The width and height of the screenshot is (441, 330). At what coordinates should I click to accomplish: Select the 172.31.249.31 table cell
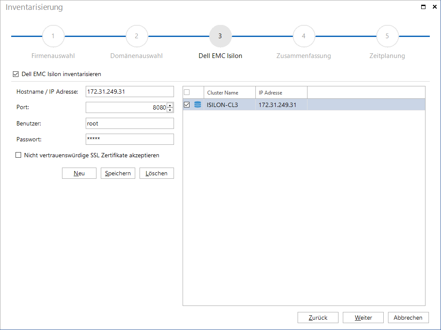coord(281,105)
